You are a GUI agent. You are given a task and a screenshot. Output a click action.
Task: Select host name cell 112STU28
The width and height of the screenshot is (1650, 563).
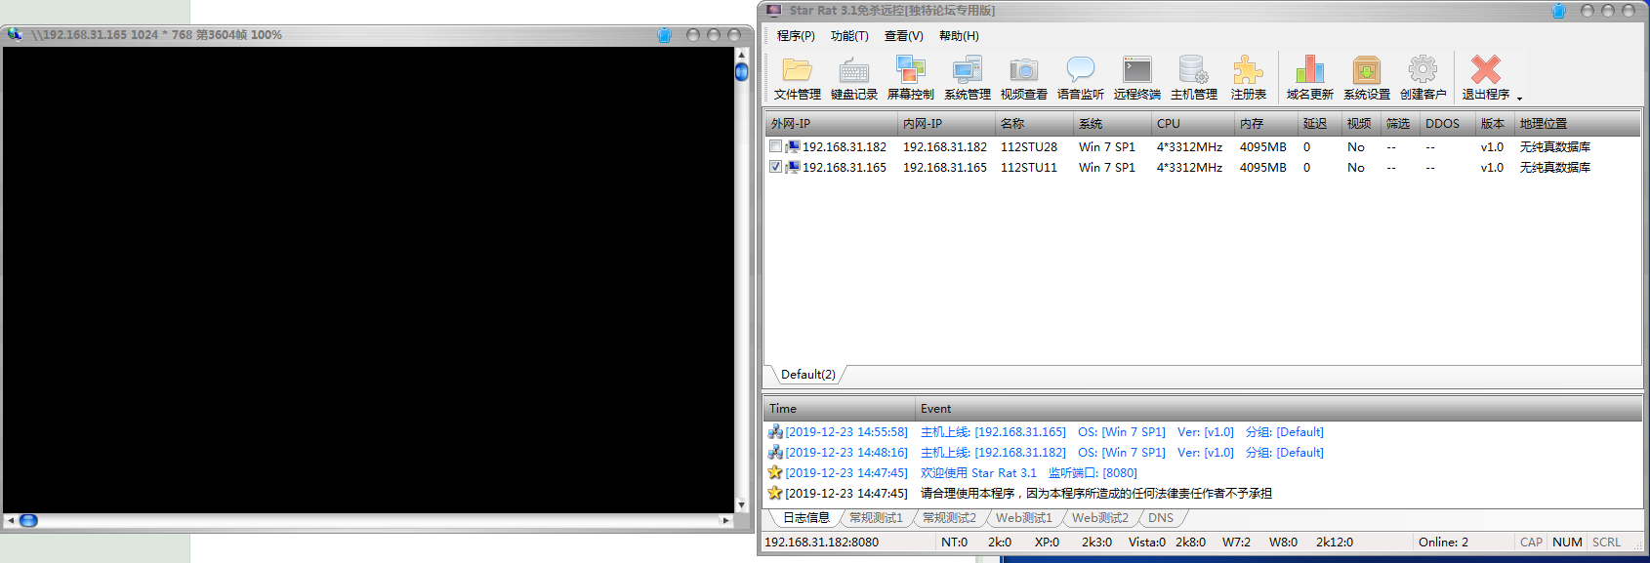tap(1029, 147)
